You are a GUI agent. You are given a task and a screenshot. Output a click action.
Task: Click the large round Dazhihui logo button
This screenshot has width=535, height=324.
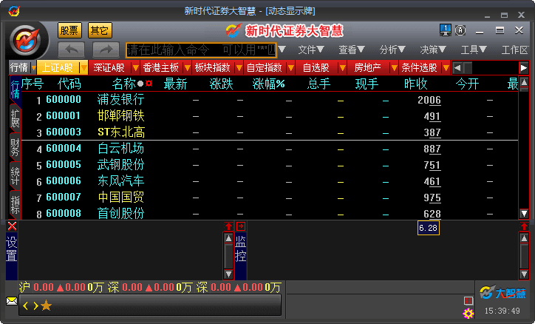[25, 41]
